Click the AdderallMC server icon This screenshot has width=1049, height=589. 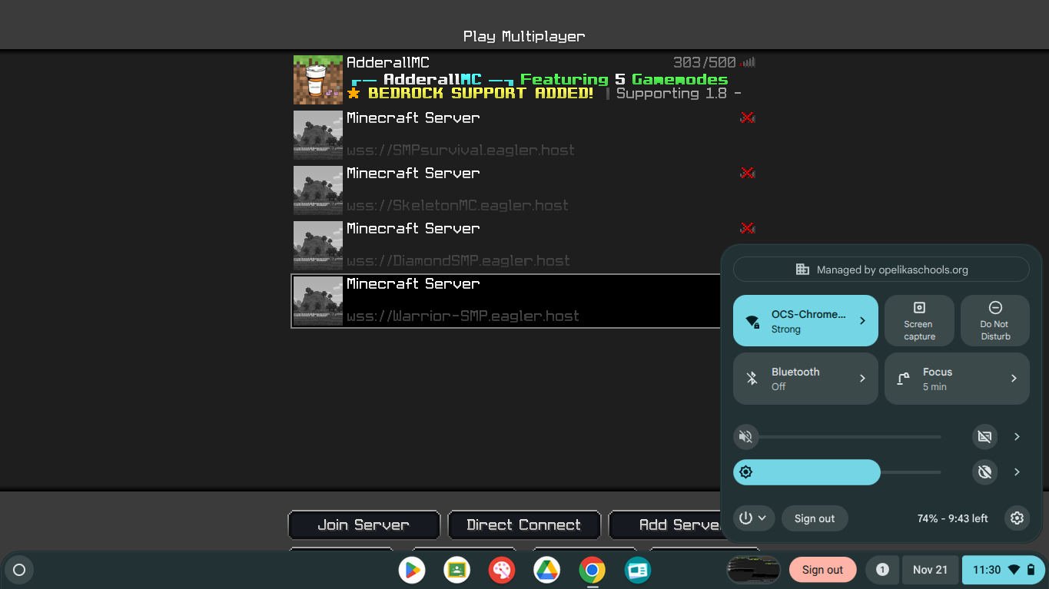[317, 80]
